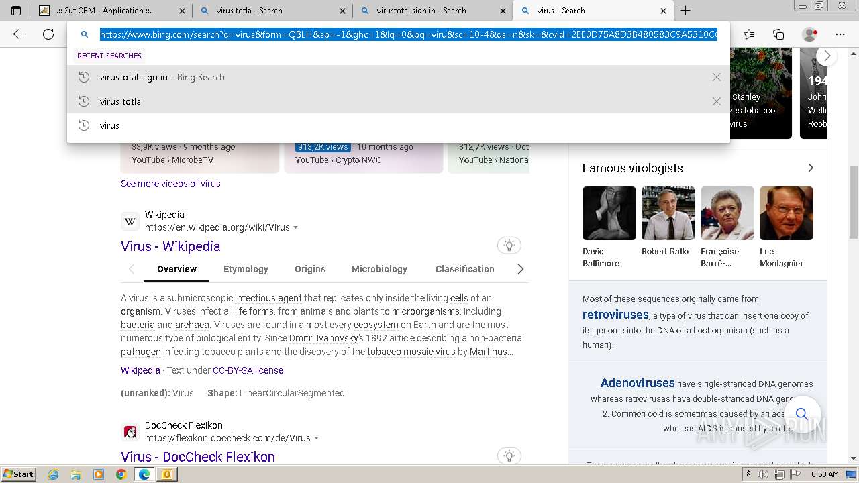Image resolution: width=859 pixels, height=483 pixels.
Task: Launch Internet Explorer from the taskbar
Action: tap(53, 474)
